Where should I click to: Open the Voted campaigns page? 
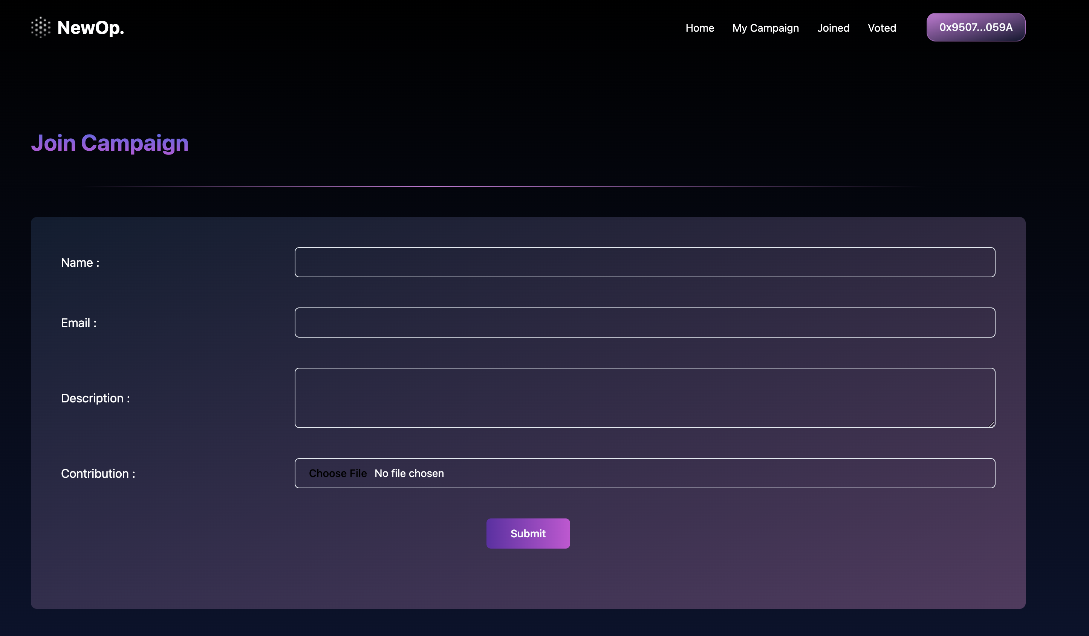(882, 28)
